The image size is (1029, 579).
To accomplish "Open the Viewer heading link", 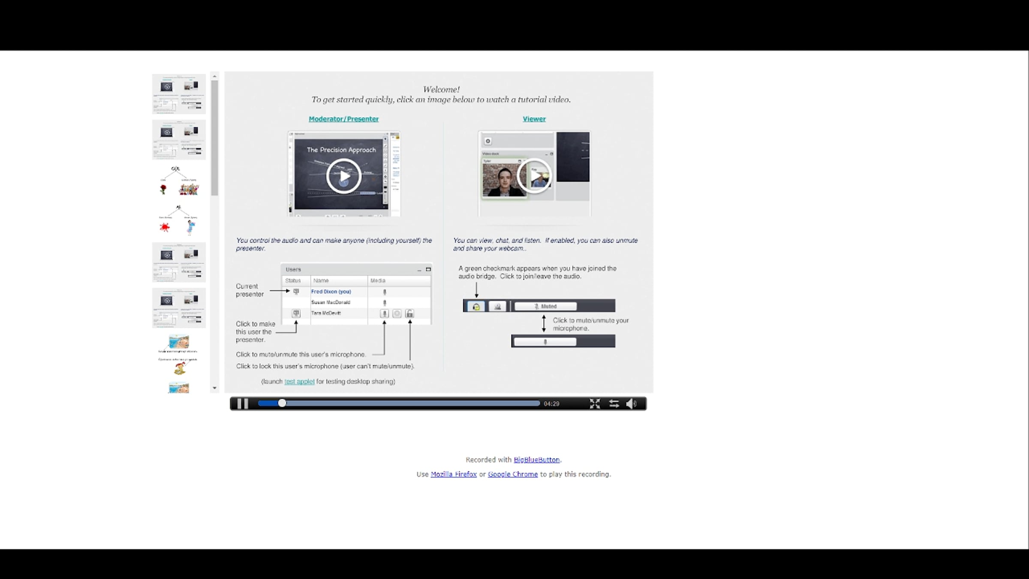I will point(534,119).
